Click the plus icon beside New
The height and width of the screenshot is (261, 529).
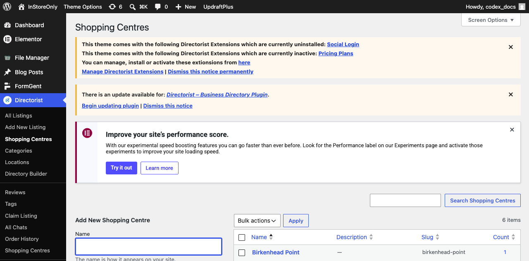(178, 7)
